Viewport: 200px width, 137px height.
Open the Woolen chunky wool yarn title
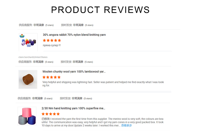coord(74,72)
